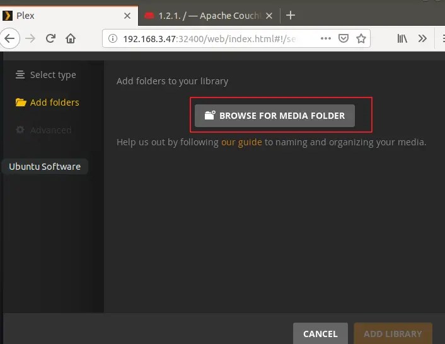The height and width of the screenshot is (344, 445).
Task: Go to the browser home page
Action: (71, 38)
